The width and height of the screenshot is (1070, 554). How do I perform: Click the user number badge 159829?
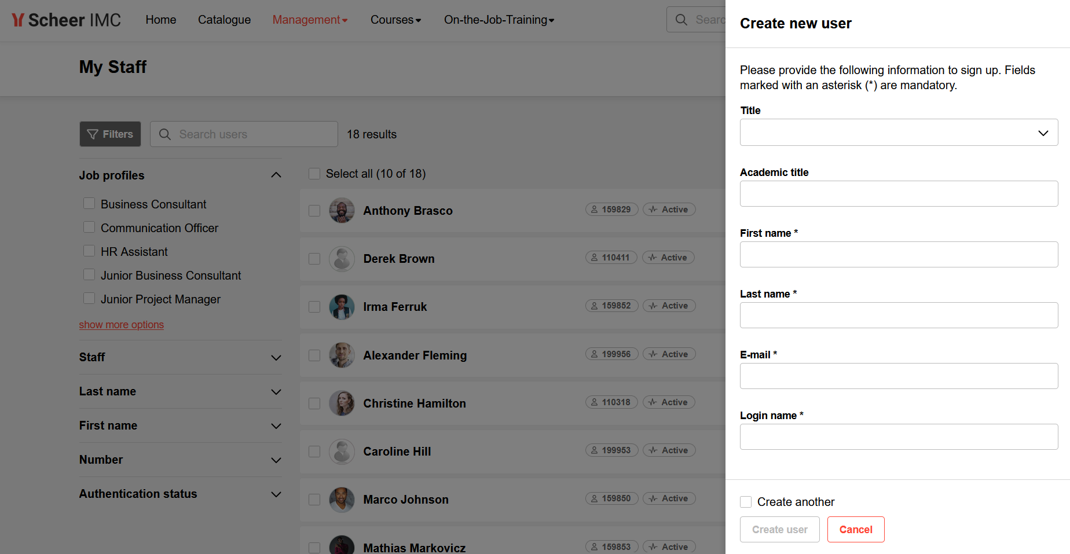[x=611, y=210]
